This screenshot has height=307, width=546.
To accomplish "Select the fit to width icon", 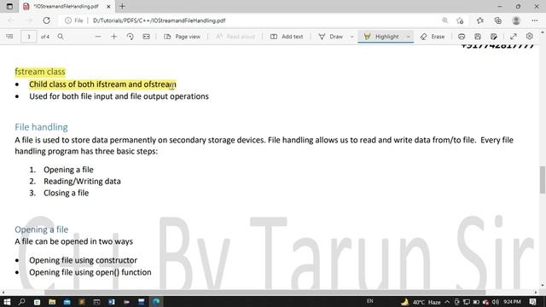I will [x=146, y=36].
